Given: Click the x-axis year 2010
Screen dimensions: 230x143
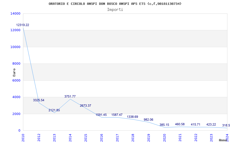Looking at the screenshot, I should 23,138.
